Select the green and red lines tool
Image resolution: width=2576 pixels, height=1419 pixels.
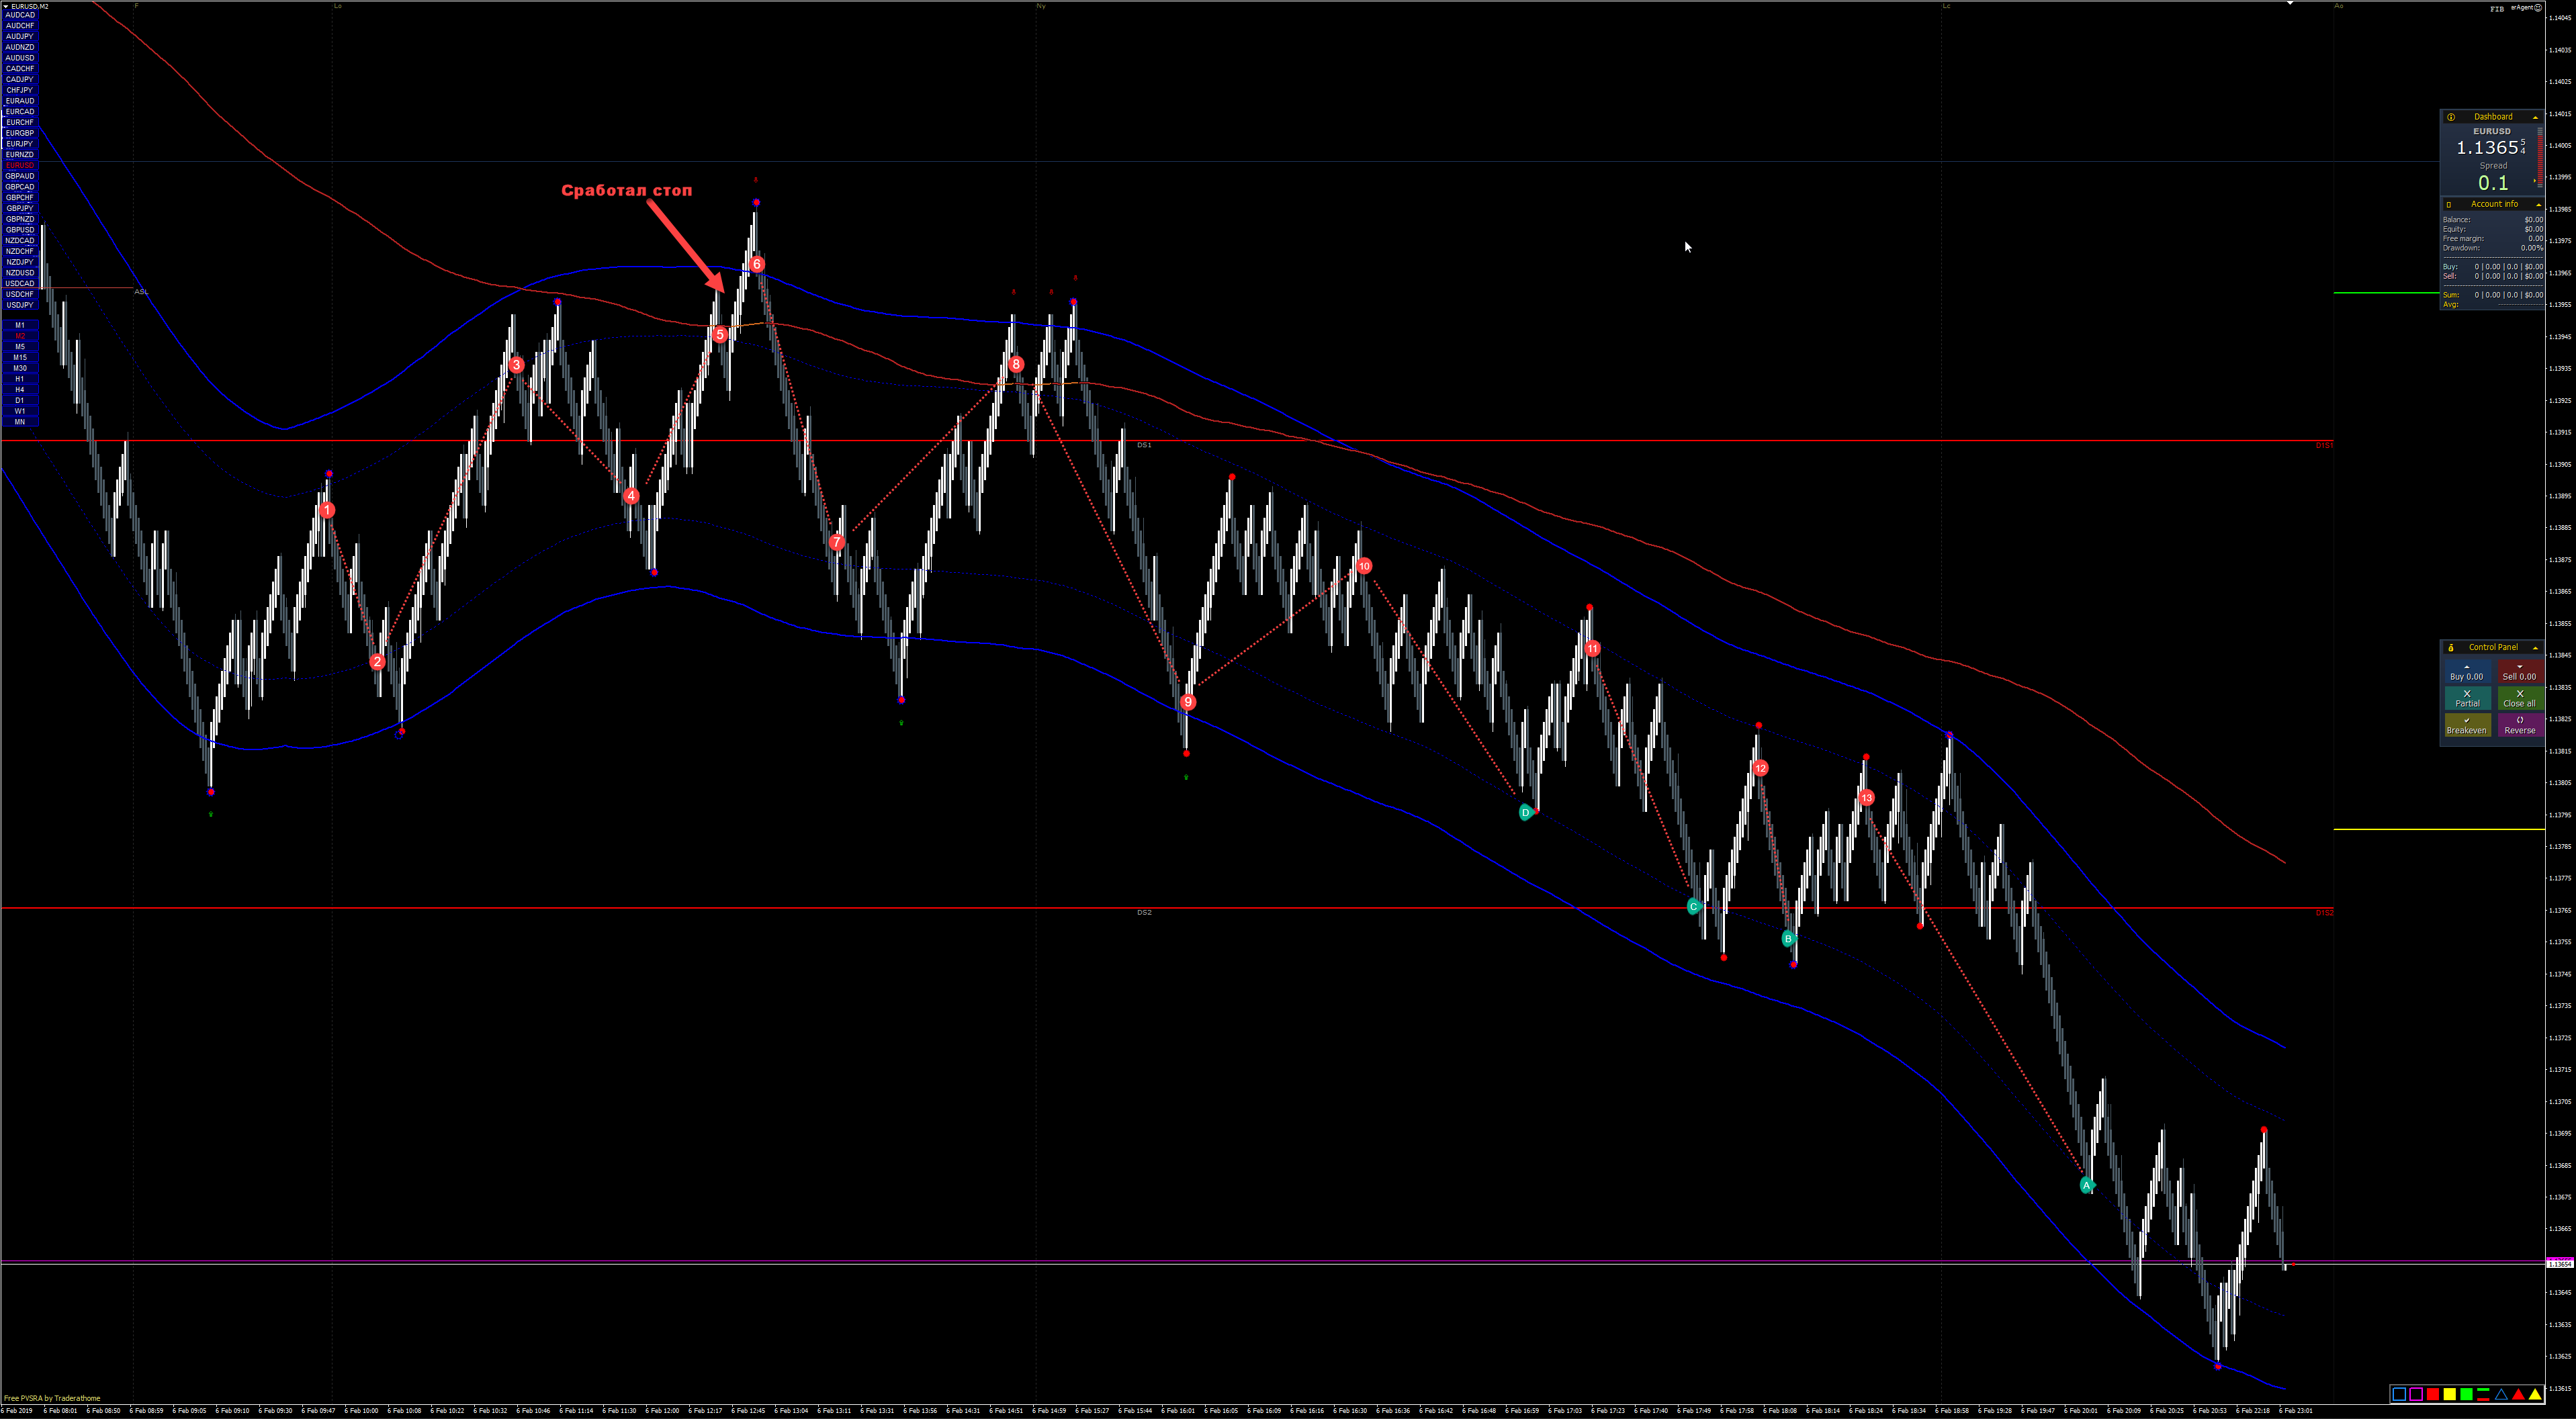tap(2483, 1394)
